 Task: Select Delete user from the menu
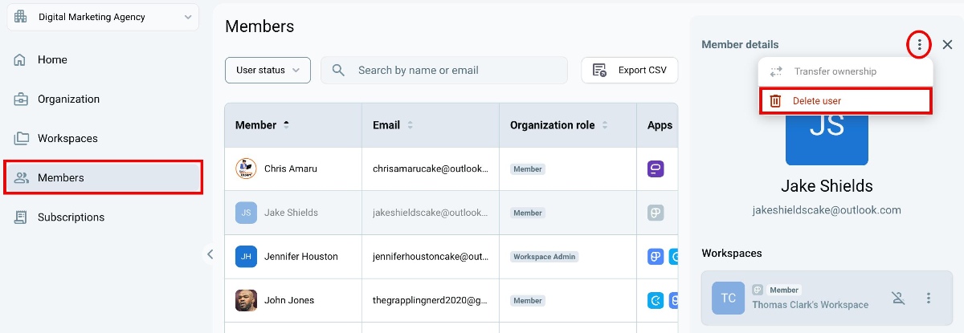point(845,100)
